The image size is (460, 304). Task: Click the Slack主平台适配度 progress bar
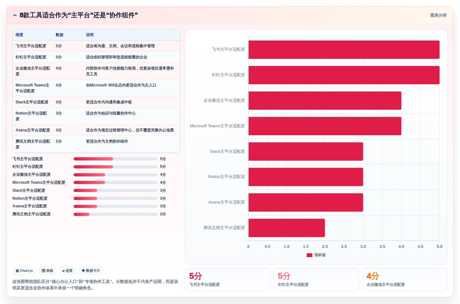[x=115, y=190]
